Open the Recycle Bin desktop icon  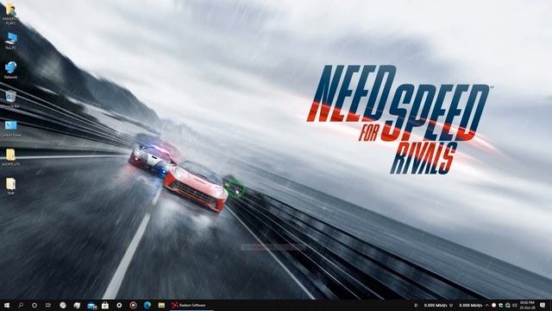click(x=10, y=99)
